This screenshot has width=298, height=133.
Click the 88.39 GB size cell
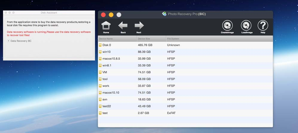point(144,52)
